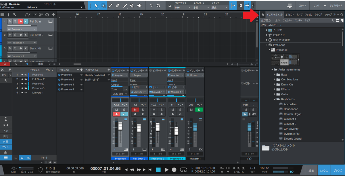Select the Paint tool

[125, 5]
